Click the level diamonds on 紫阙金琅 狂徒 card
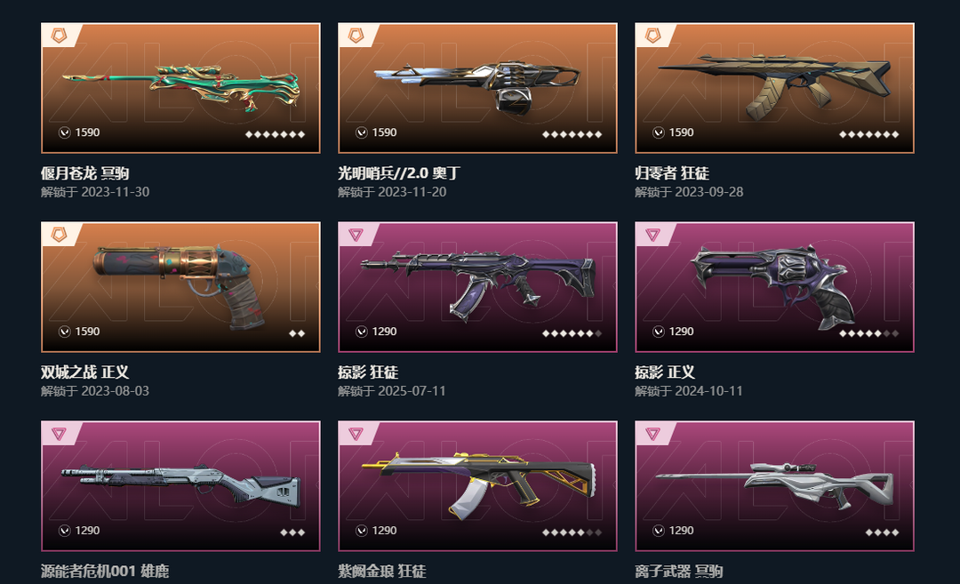 click(572, 532)
